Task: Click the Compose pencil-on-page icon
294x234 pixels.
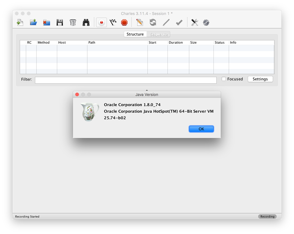Action: (x=140, y=23)
